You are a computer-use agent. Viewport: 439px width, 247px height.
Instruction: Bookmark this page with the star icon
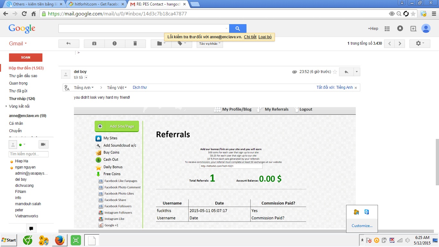[x=413, y=14]
